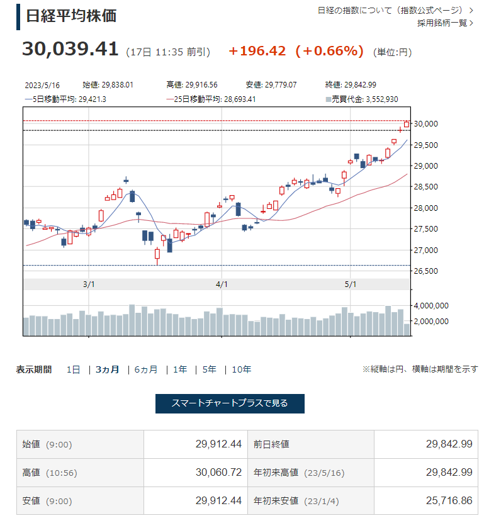
Task: Click the table value 25,716.86
Action: 449,500
